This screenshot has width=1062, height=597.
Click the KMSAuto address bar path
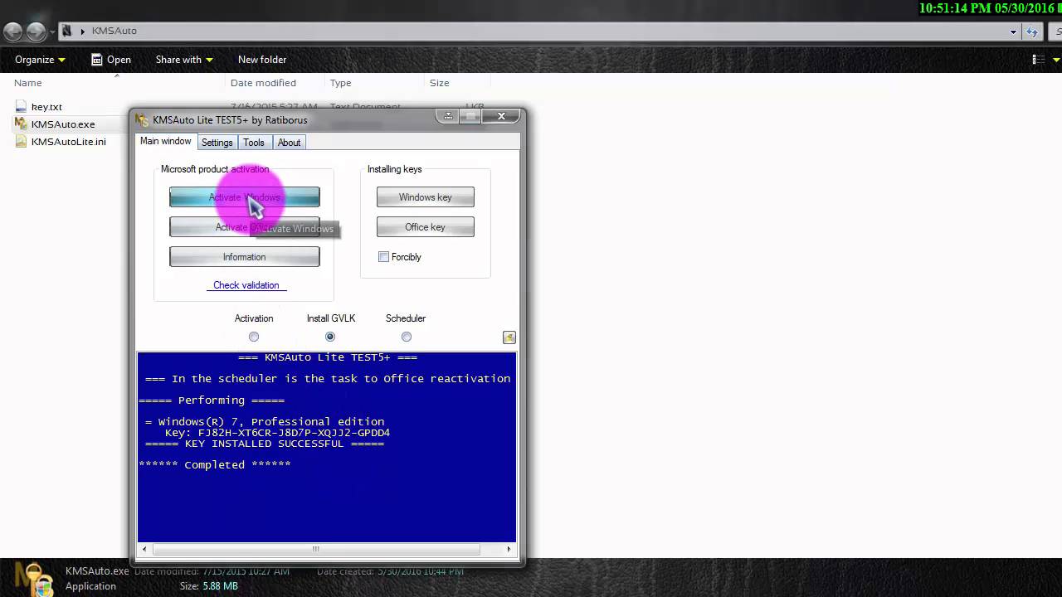click(x=114, y=31)
